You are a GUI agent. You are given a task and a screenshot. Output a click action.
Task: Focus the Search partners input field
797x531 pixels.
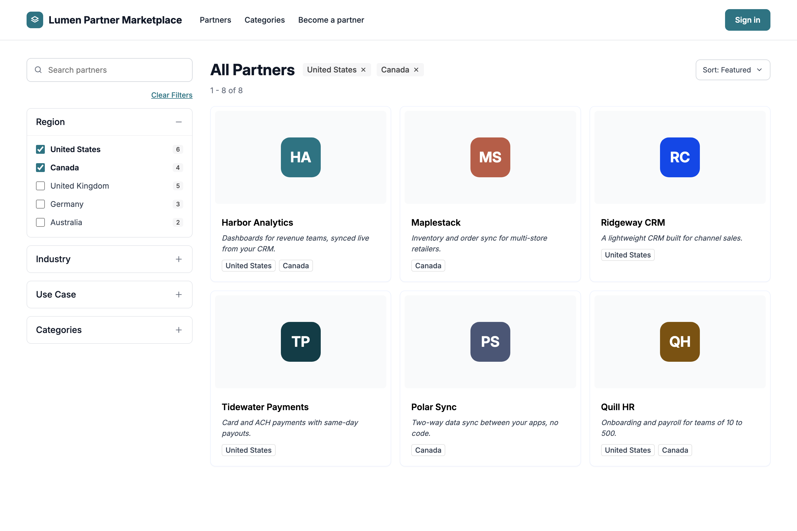[110, 70]
